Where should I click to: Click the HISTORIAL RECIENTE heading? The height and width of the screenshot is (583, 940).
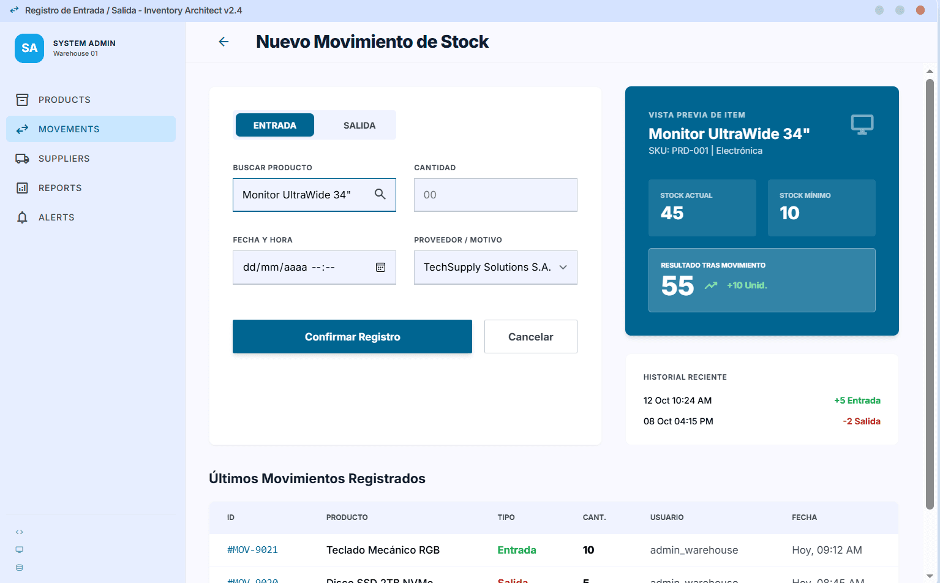click(685, 377)
